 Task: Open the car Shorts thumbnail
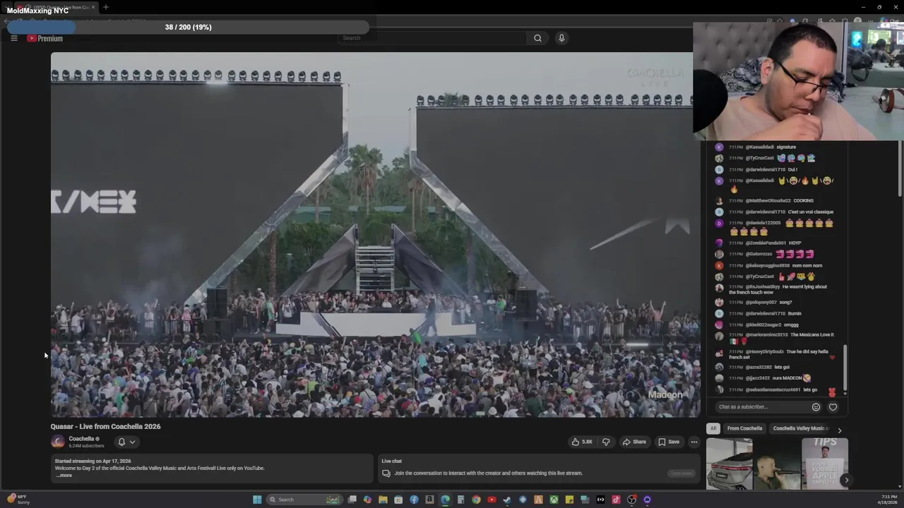(x=729, y=464)
